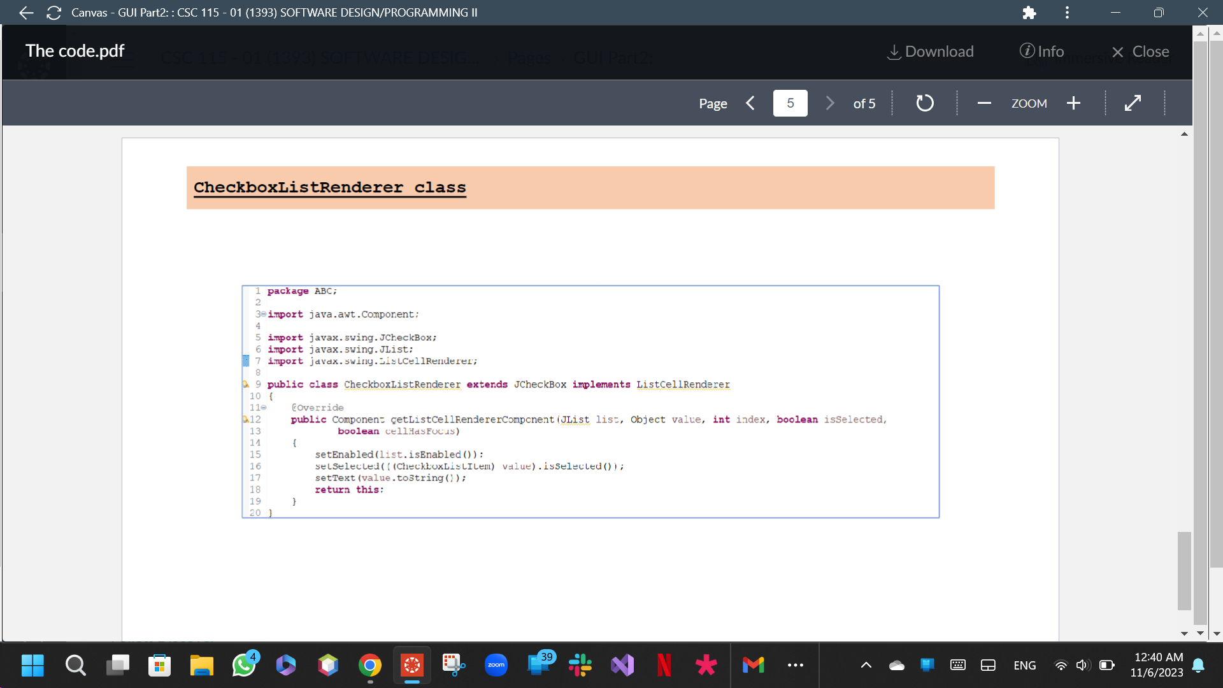
Task: Open Chrome's three-dot menu
Action: 1067,12
